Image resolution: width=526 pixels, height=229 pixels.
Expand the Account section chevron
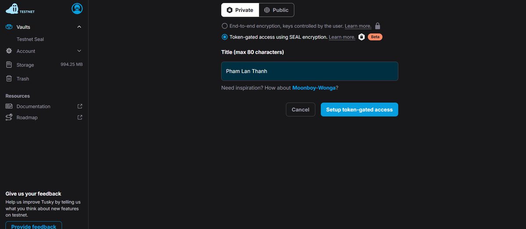click(x=79, y=51)
